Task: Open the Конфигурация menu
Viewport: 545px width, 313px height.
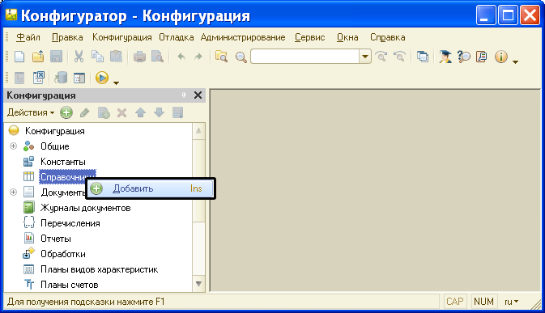Action: 121,37
